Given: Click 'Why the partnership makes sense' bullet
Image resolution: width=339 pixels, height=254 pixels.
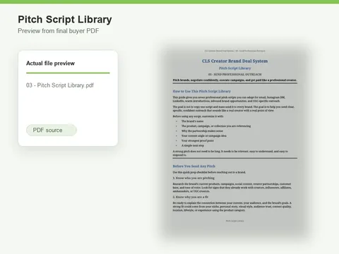Looking at the screenshot, I should pos(202,131).
